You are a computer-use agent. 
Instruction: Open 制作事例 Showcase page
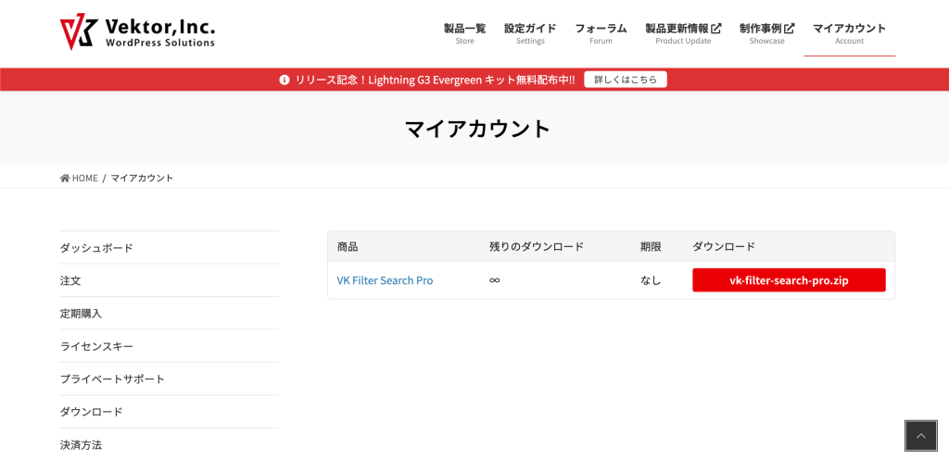pos(766,34)
